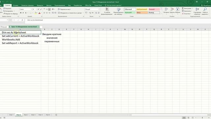Toggle underline formatting (Ч)
The width and height of the screenshot is (211, 119).
click(x=26, y=13)
